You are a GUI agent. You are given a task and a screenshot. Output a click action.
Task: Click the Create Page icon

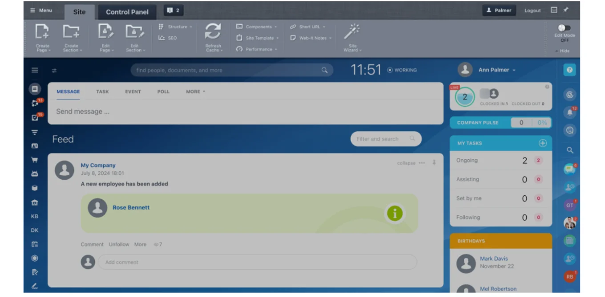point(43,32)
